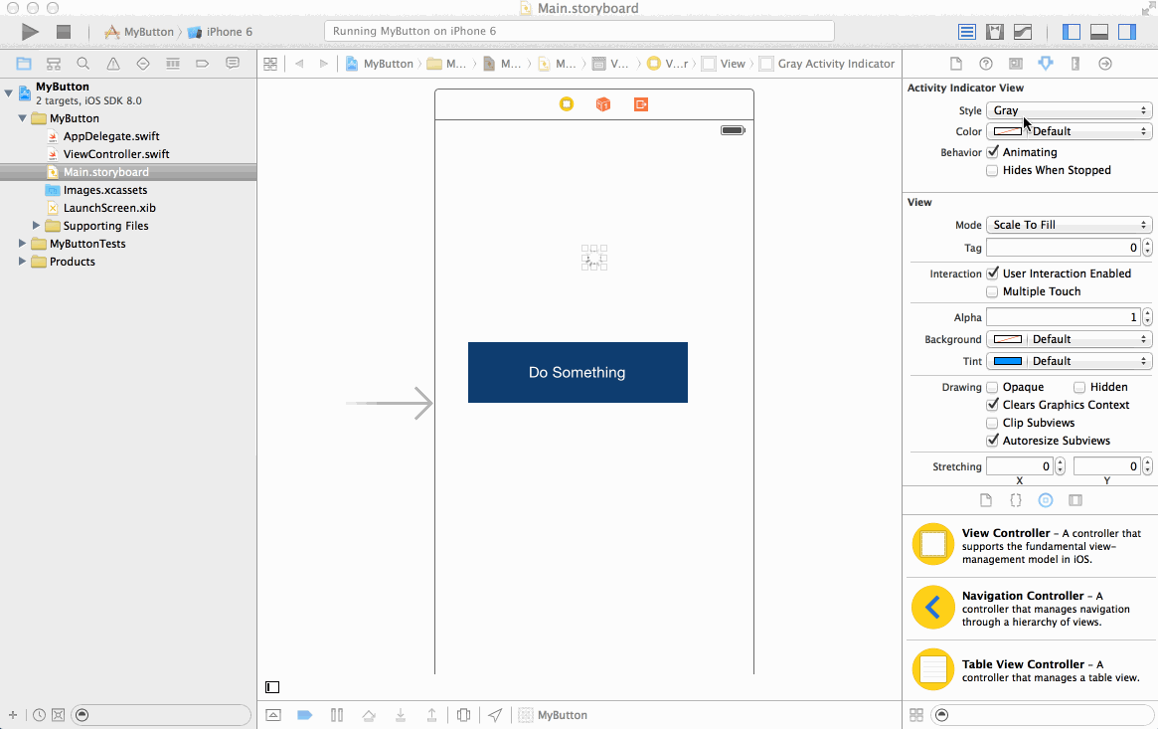This screenshot has width=1158, height=729.
Task: Click the First Responder cube icon
Action: click(x=603, y=104)
